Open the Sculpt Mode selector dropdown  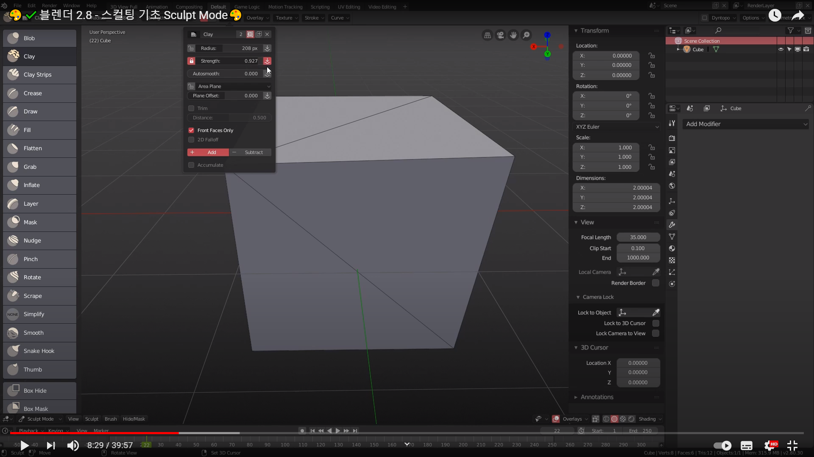click(40, 419)
